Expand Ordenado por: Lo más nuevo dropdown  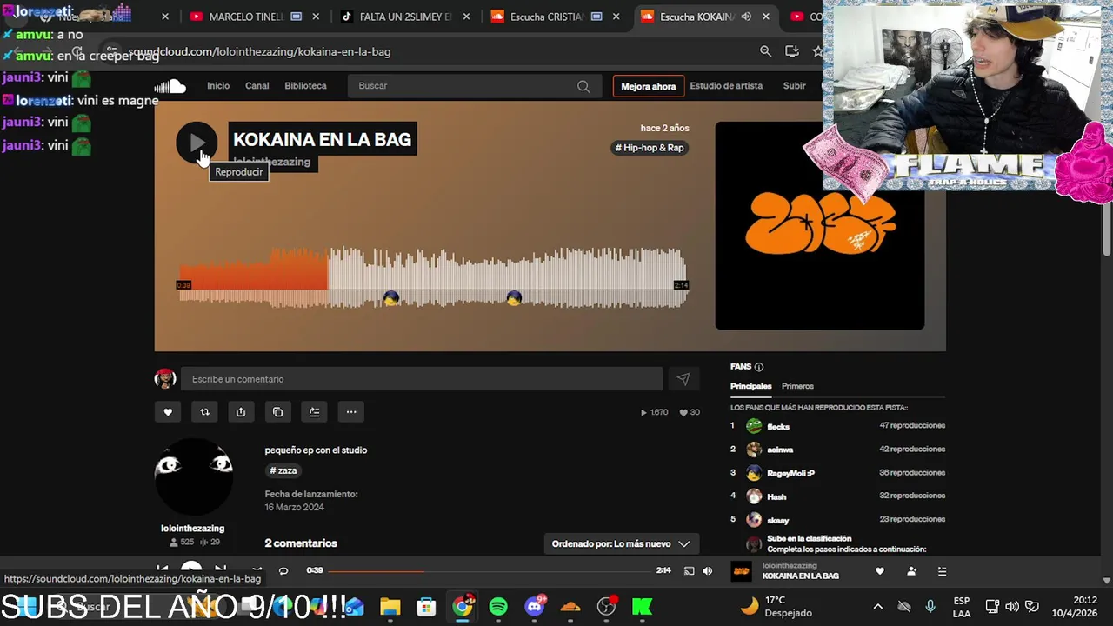621,543
